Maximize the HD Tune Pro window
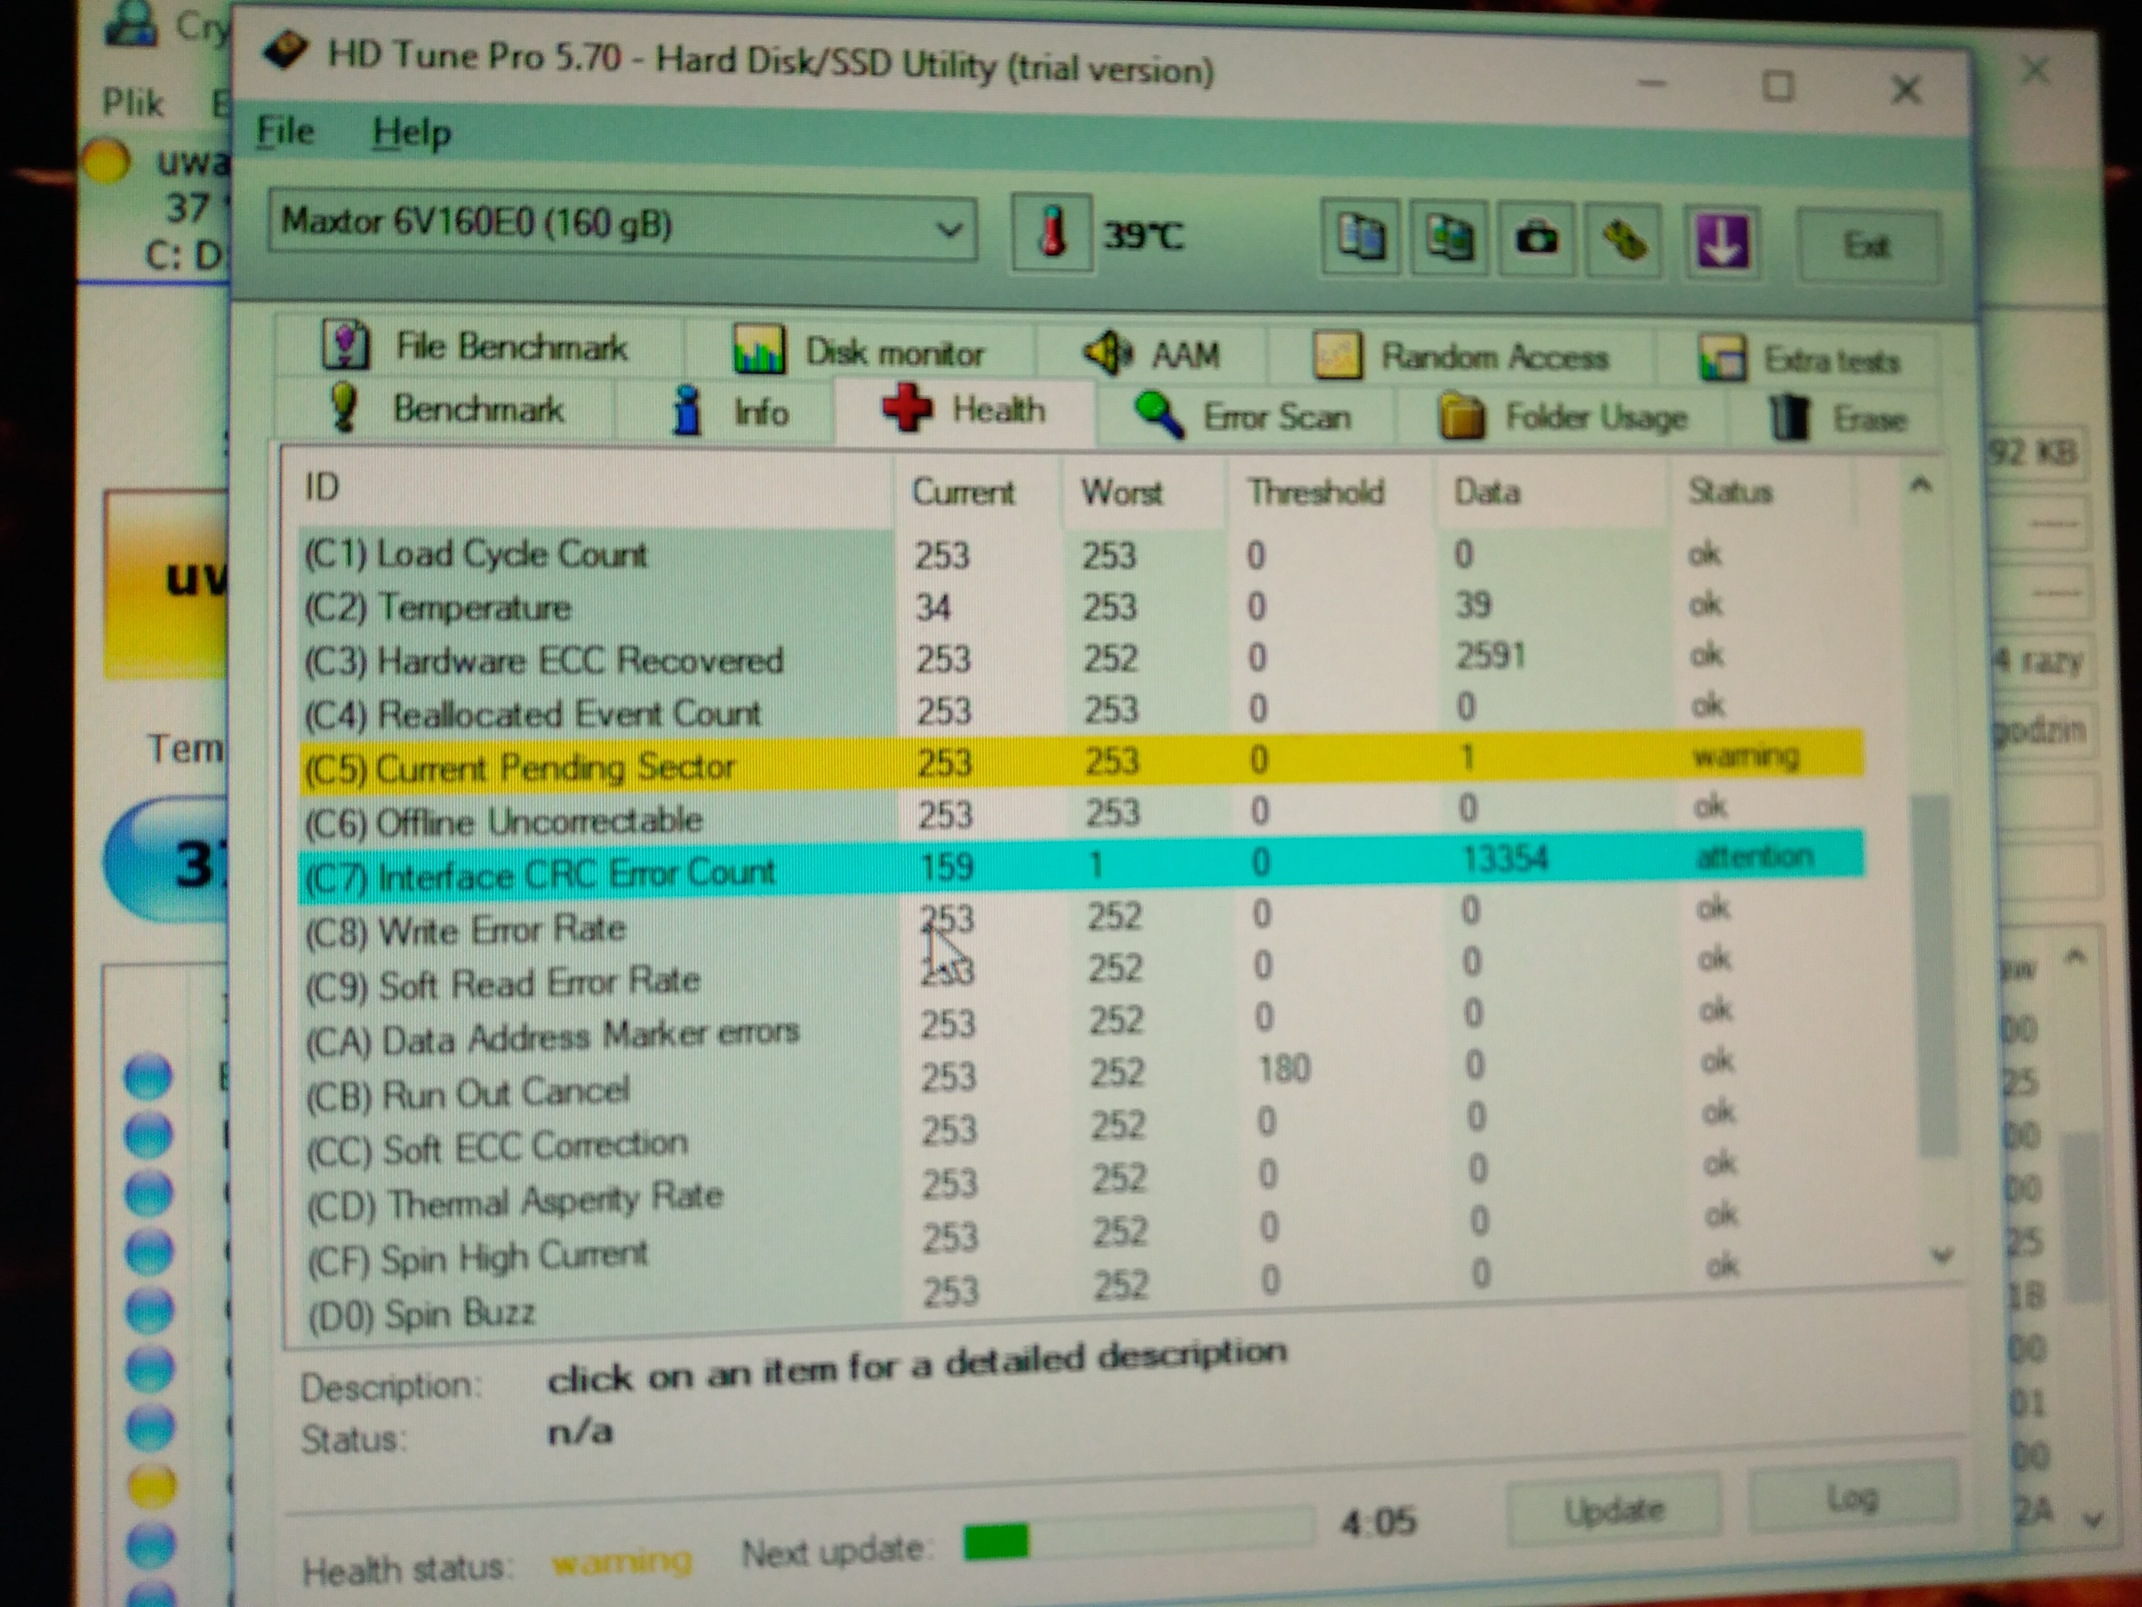The width and height of the screenshot is (2142, 1607). [x=1777, y=87]
